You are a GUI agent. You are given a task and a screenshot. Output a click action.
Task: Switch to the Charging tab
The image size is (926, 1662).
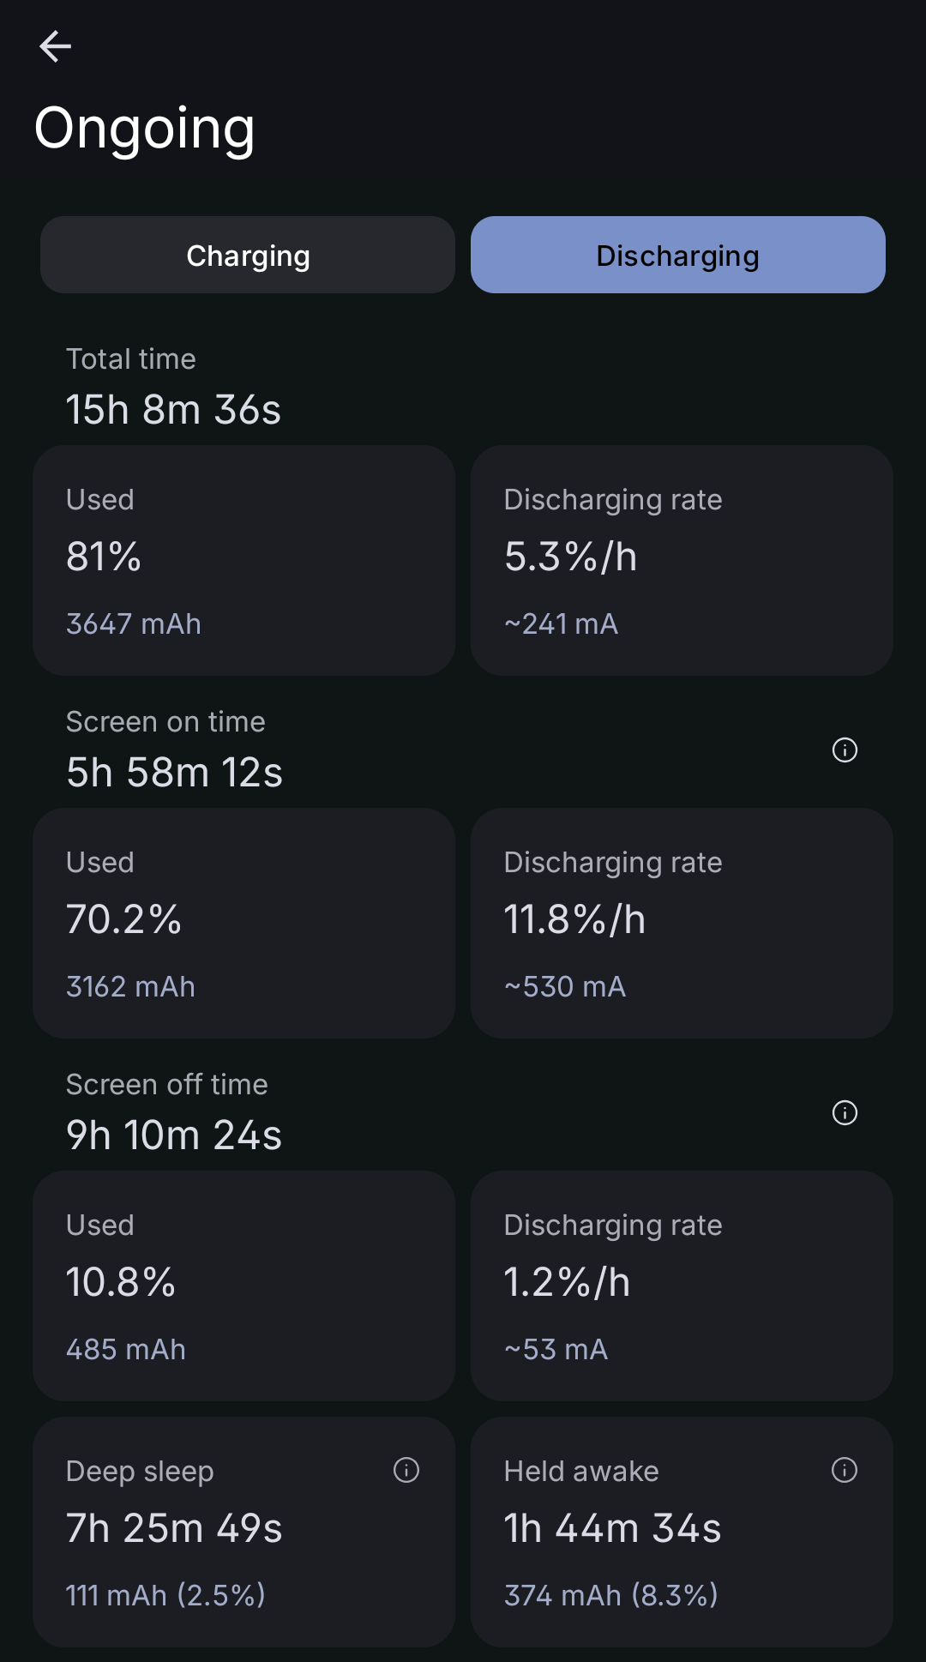click(248, 256)
